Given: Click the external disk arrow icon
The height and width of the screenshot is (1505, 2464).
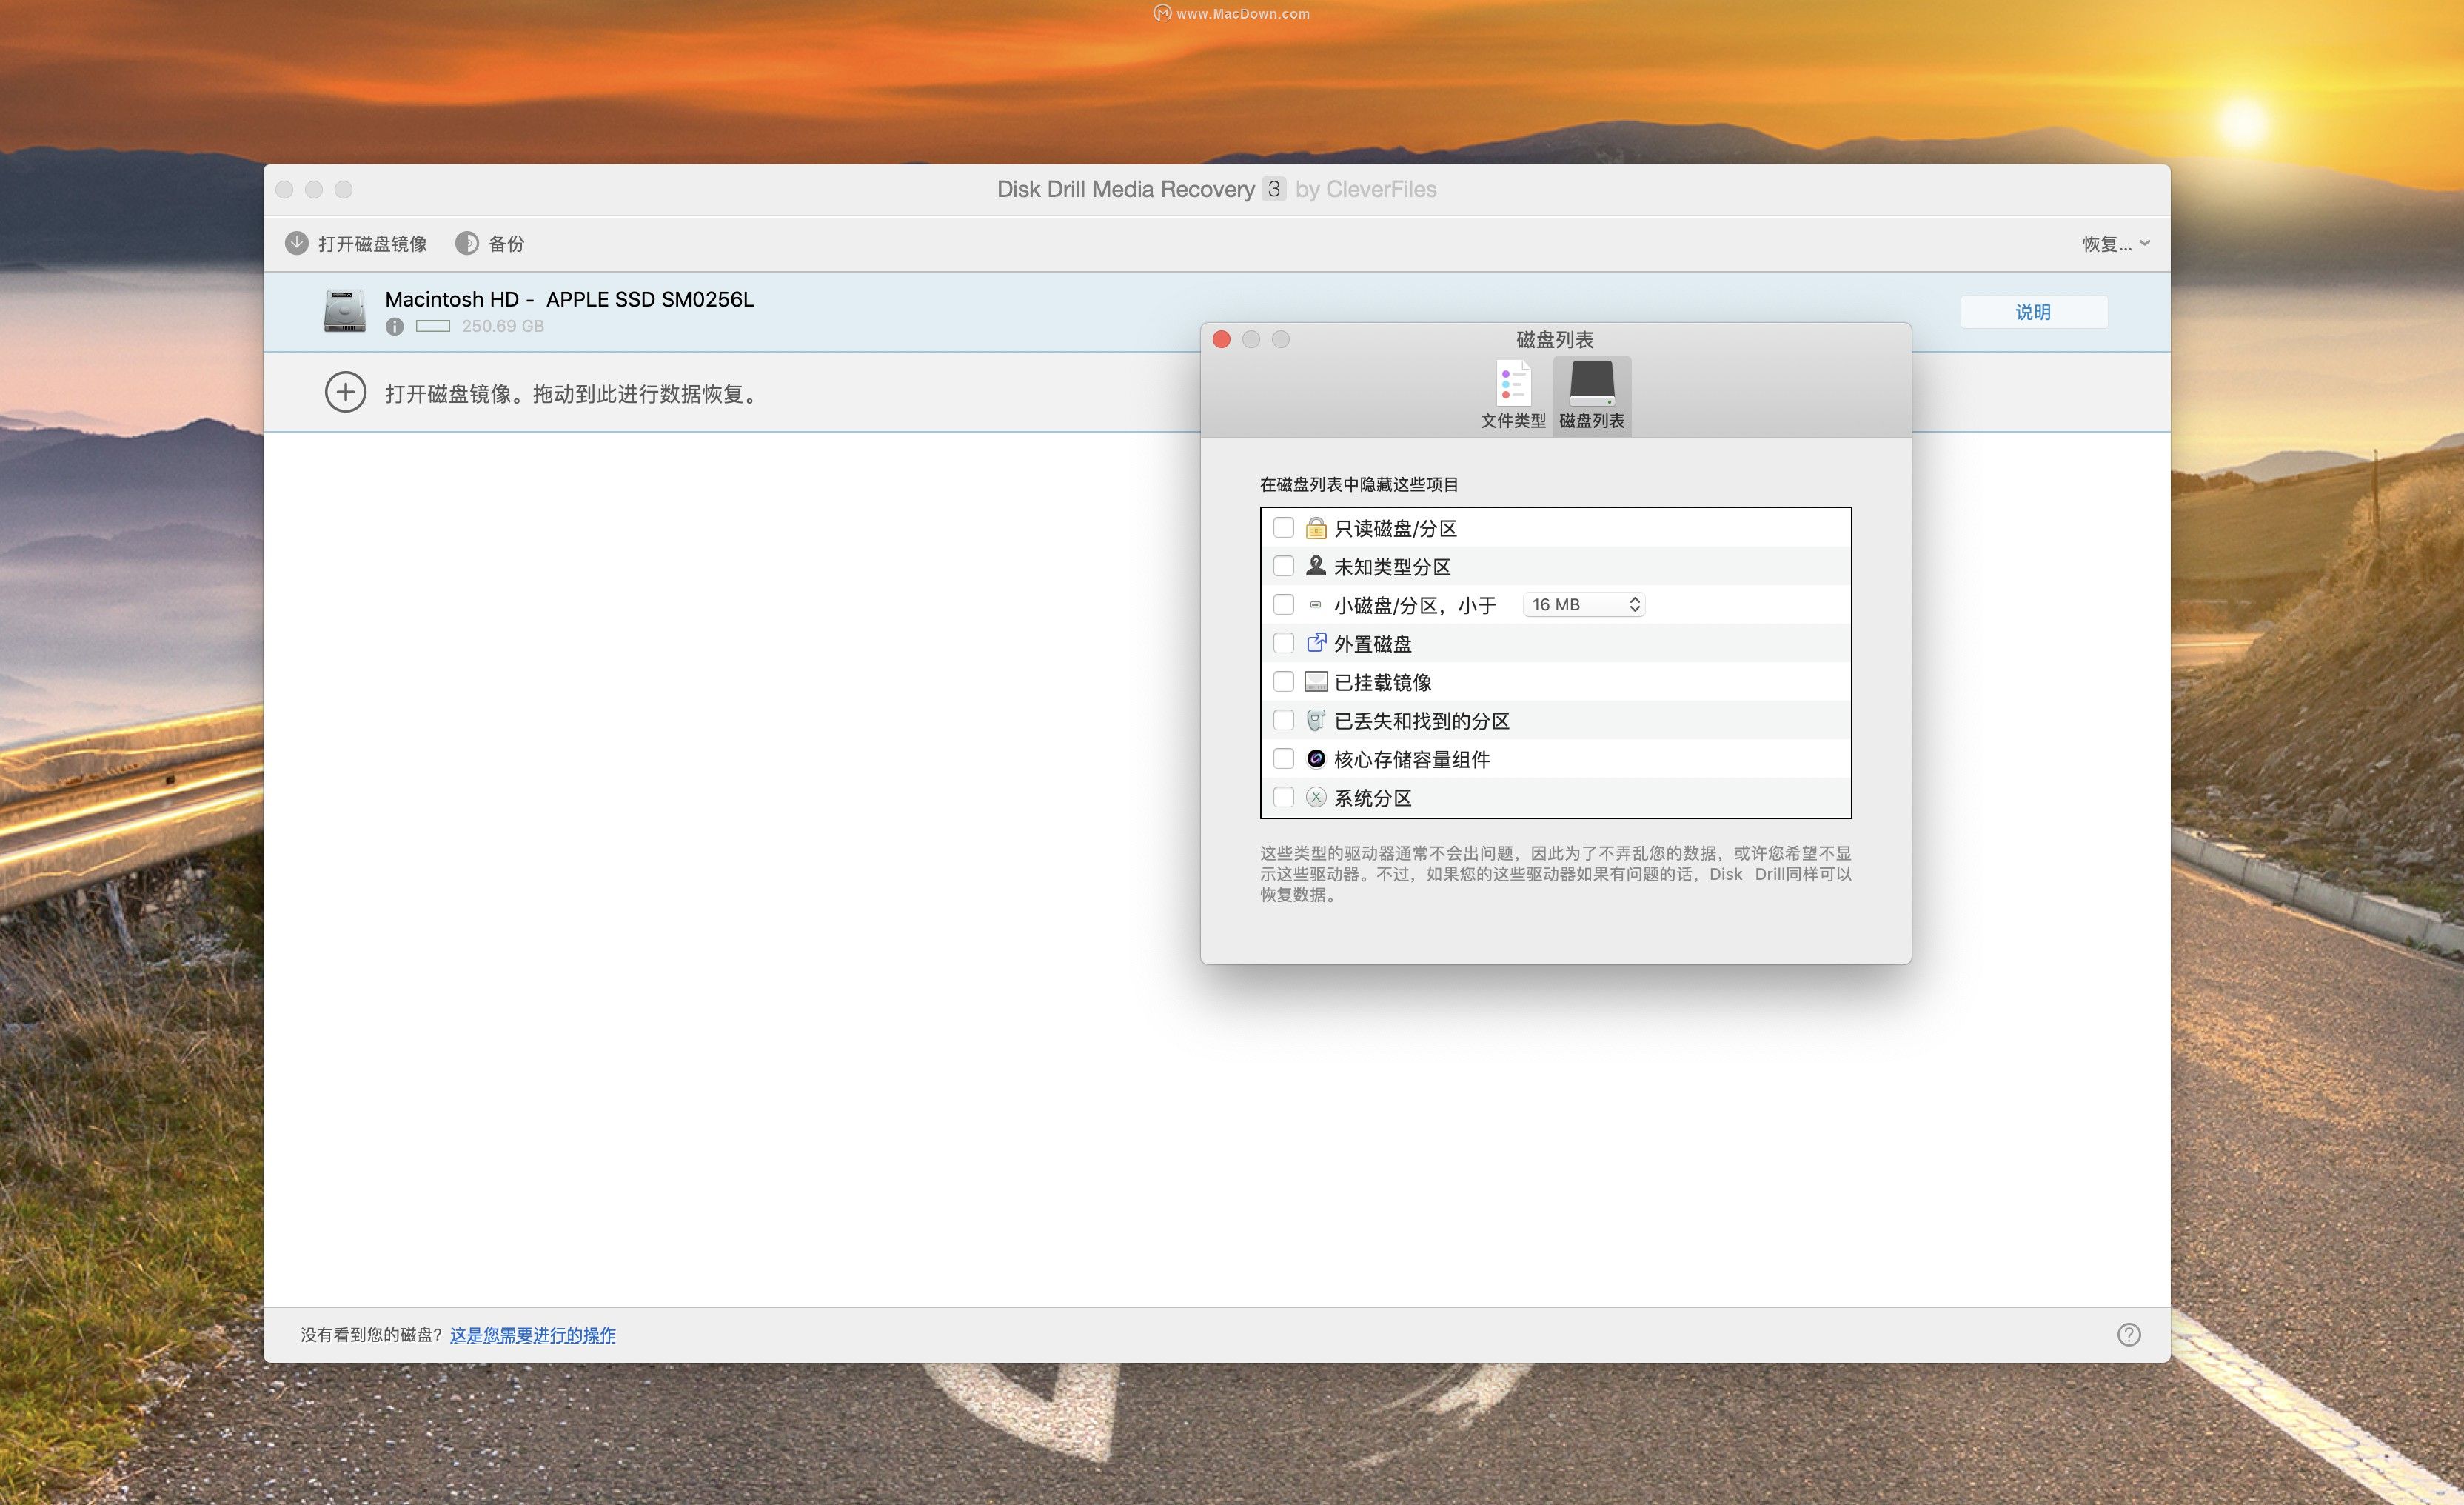Looking at the screenshot, I should point(1316,642).
